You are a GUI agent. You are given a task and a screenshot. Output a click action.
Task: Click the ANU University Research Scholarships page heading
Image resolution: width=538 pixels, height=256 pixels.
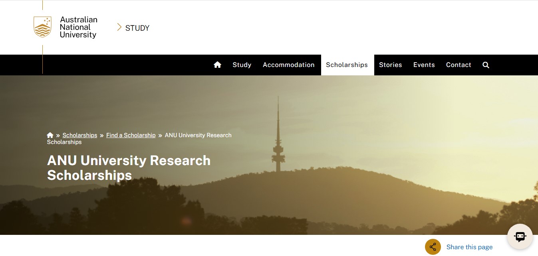[129, 167]
